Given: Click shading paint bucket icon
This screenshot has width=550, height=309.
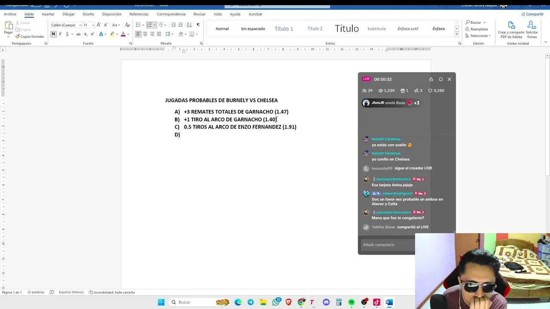Looking at the screenshot, I should point(181,34).
